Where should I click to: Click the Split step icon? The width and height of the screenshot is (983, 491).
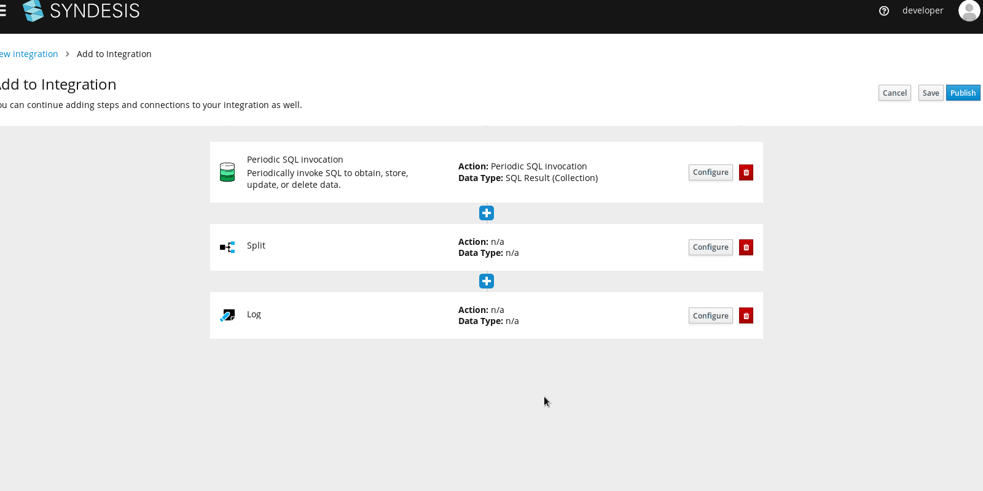(227, 247)
